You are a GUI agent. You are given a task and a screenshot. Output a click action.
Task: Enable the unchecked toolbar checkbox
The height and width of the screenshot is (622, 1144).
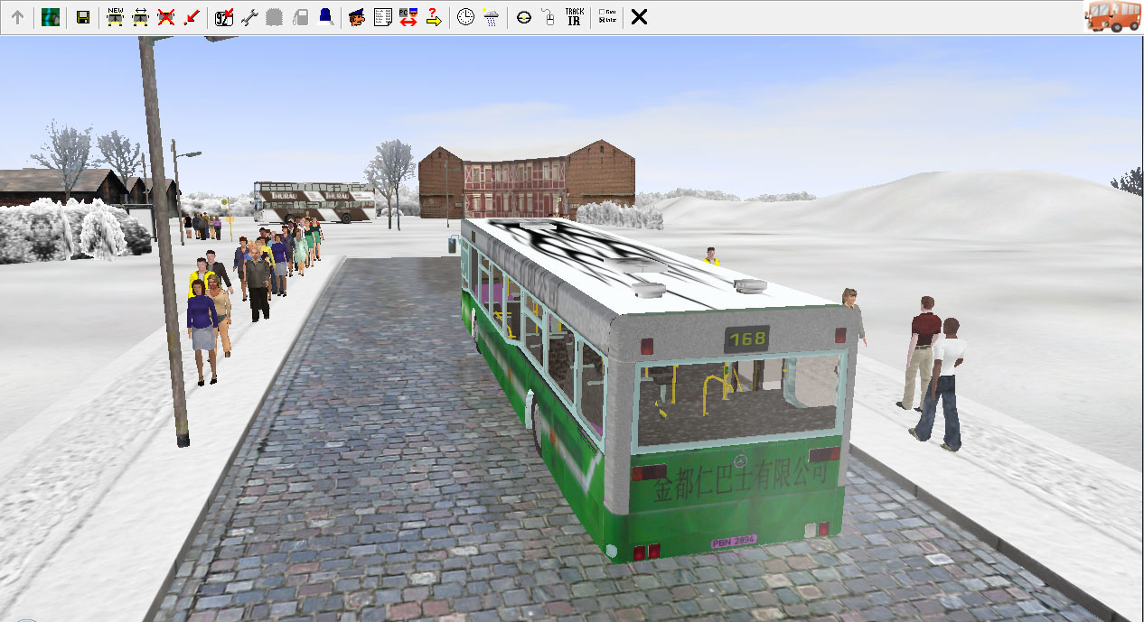click(603, 13)
